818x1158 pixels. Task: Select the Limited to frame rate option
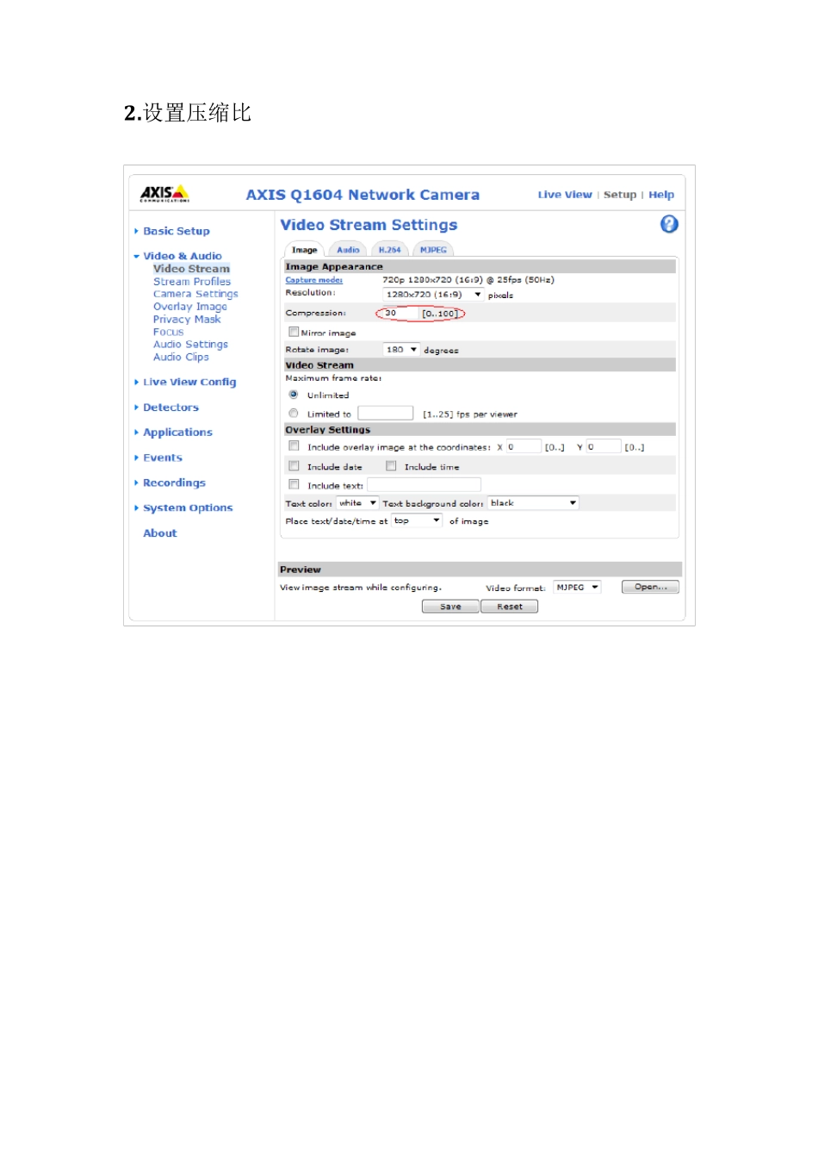(294, 414)
